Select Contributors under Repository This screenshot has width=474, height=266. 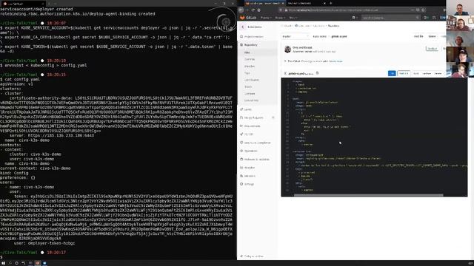(252, 80)
